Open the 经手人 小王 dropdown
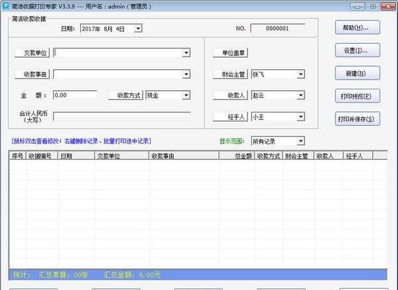398x290 pixels. pyautogui.click(x=300, y=117)
